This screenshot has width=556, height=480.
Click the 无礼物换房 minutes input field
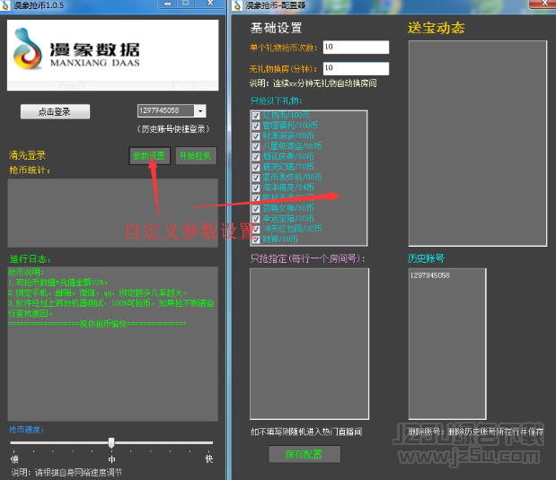pos(356,68)
